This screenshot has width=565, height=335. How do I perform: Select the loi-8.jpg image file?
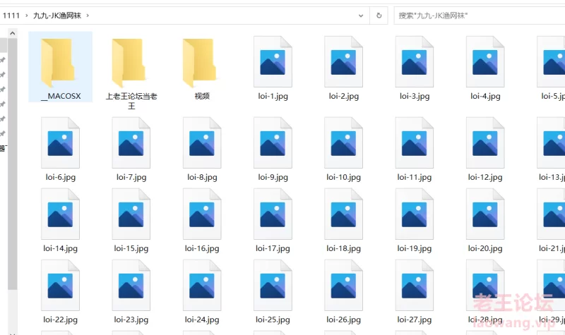(202, 148)
